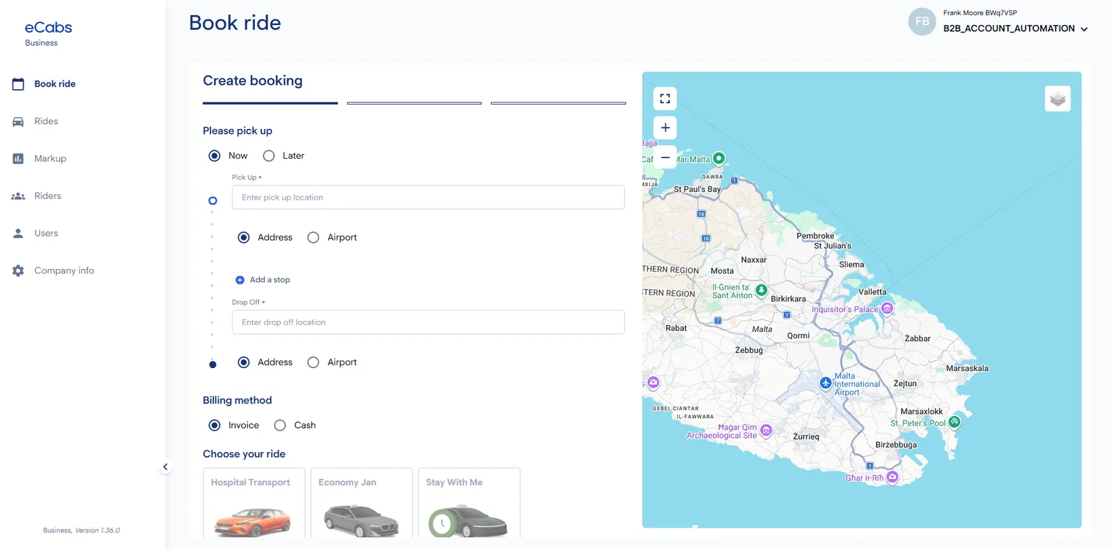Screen dimensions: 1111x549
Task: Choose Airport for the pick up location
Action: pyautogui.click(x=313, y=238)
